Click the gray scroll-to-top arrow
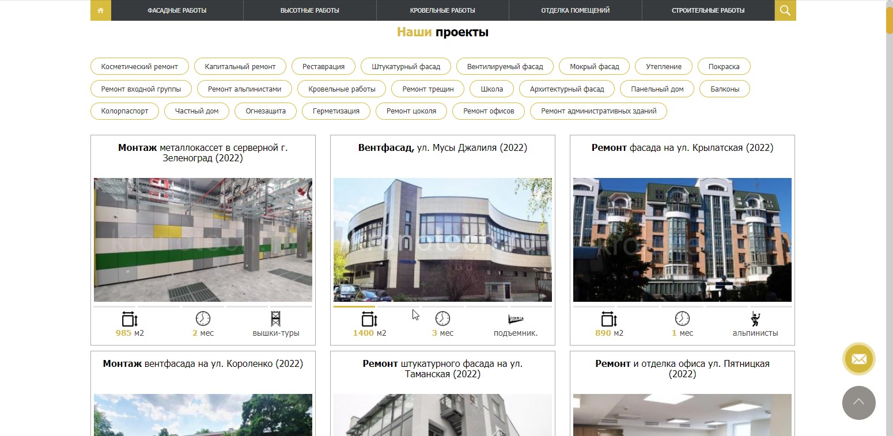The width and height of the screenshot is (893, 436). 859,403
